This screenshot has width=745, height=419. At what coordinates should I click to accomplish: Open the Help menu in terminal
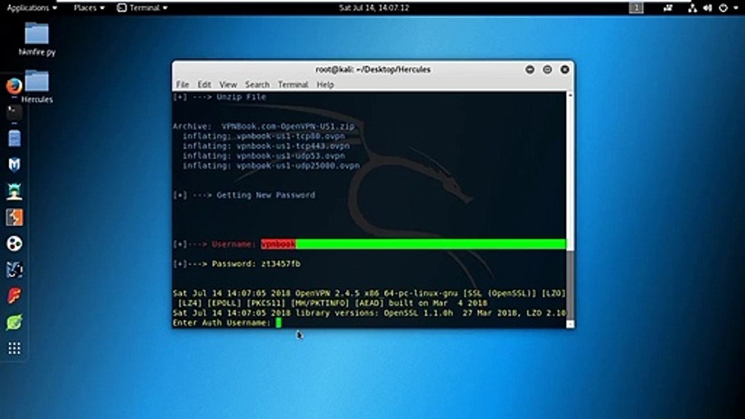[325, 84]
